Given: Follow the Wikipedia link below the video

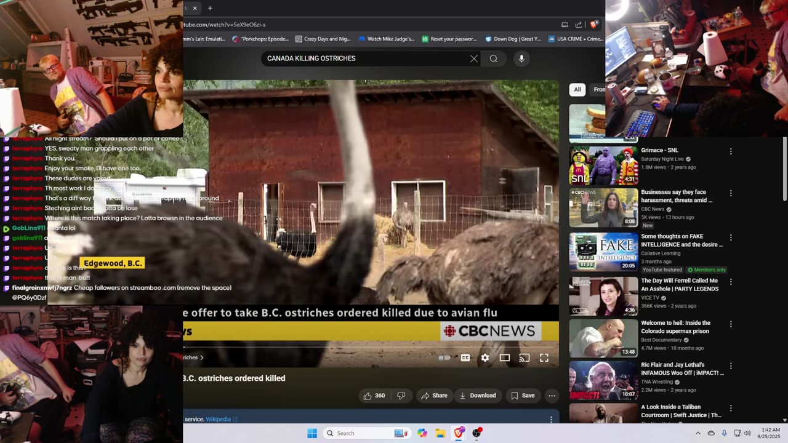Looking at the screenshot, I should (x=222, y=420).
